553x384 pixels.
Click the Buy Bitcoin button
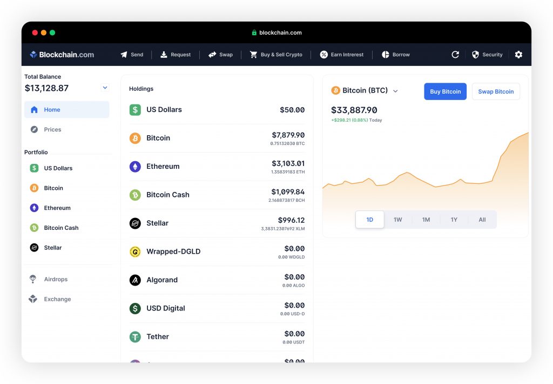click(x=445, y=91)
